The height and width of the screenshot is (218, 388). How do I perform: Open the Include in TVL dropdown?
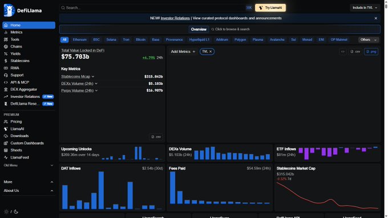365,7
